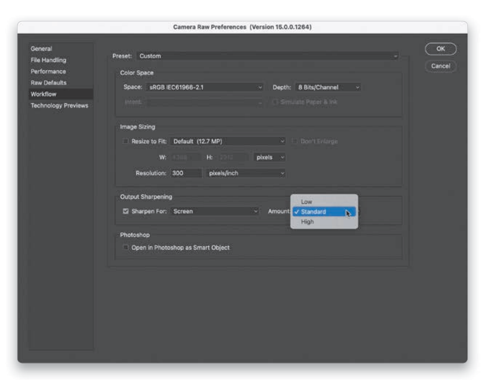This screenshot has height=382, width=485.
Task: Choose Low from the Amount menu
Action: point(307,202)
